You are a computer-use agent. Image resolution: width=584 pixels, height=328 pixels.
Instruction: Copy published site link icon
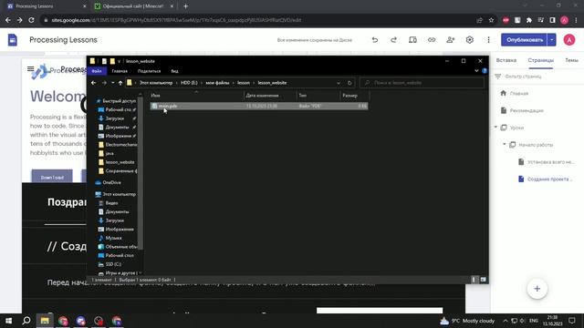pyautogui.click(x=432, y=40)
